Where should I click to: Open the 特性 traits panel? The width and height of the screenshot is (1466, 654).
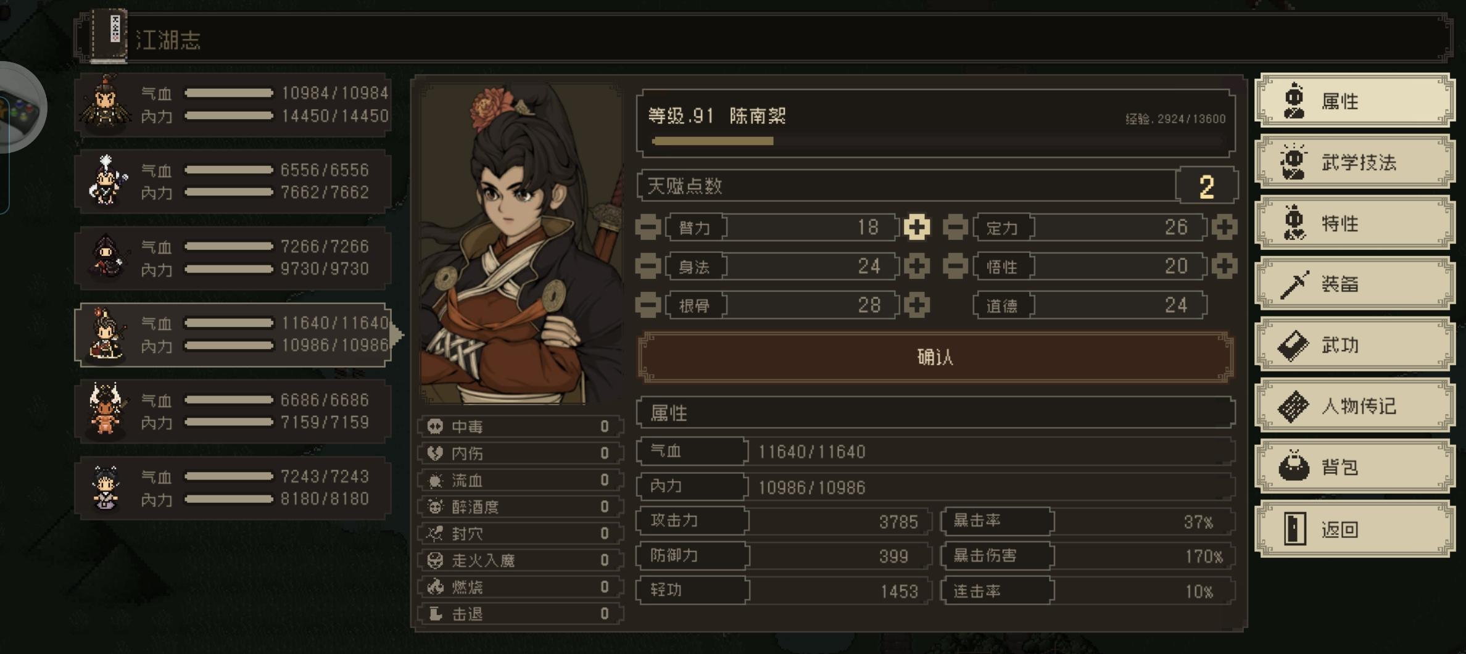coord(1355,223)
